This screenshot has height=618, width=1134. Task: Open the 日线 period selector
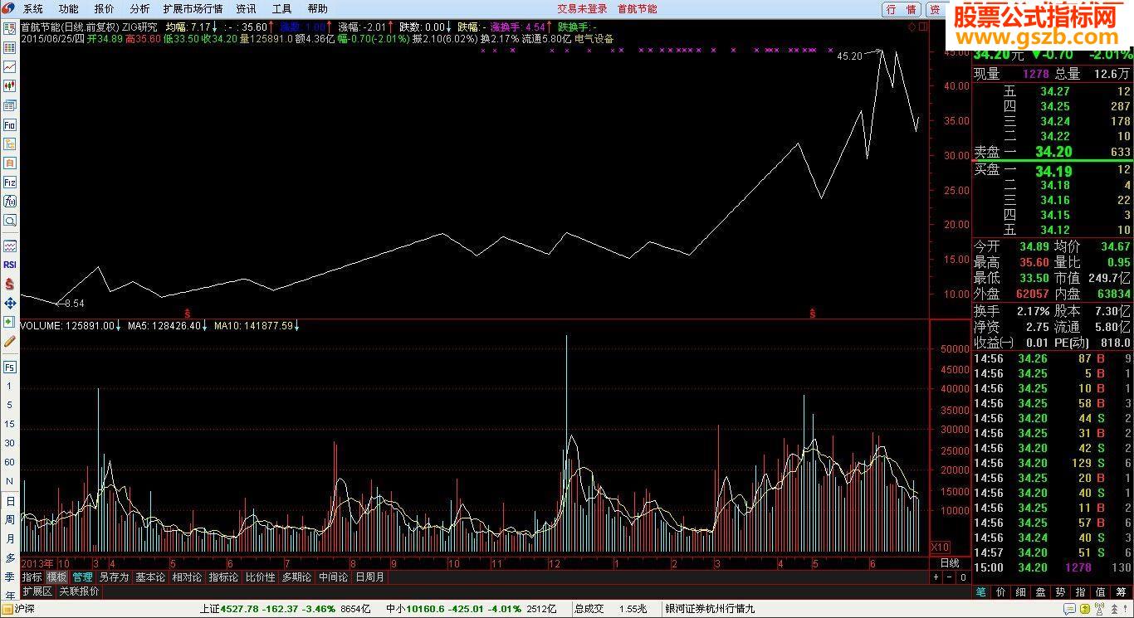(x=950, y=563)
